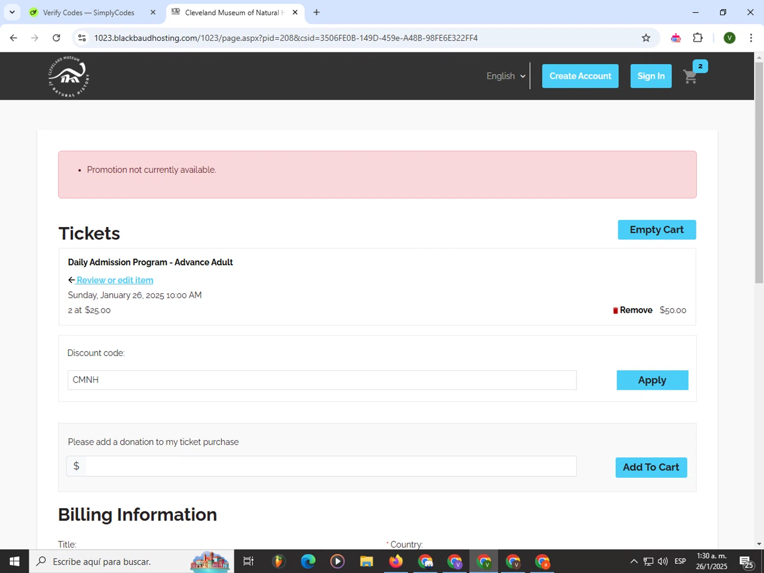The width and height of the screenshot is (764, 573).
Task: Open the shopping cart icon
Action: coord(690,77)
